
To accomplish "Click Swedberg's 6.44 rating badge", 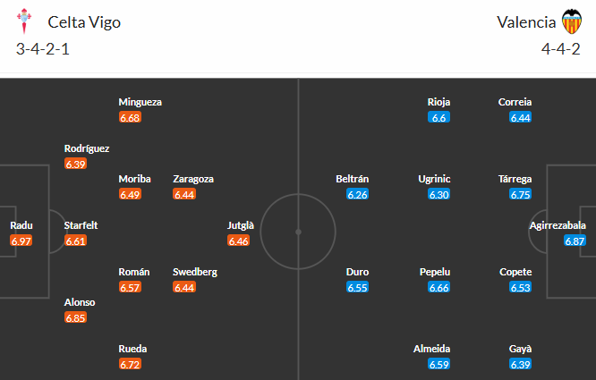I will click(184, 288).
